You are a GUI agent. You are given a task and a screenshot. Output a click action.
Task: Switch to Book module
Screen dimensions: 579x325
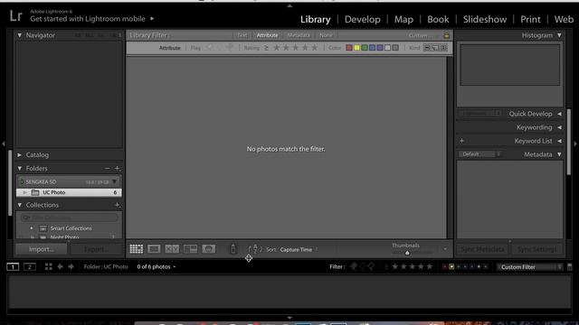[438, 19]
